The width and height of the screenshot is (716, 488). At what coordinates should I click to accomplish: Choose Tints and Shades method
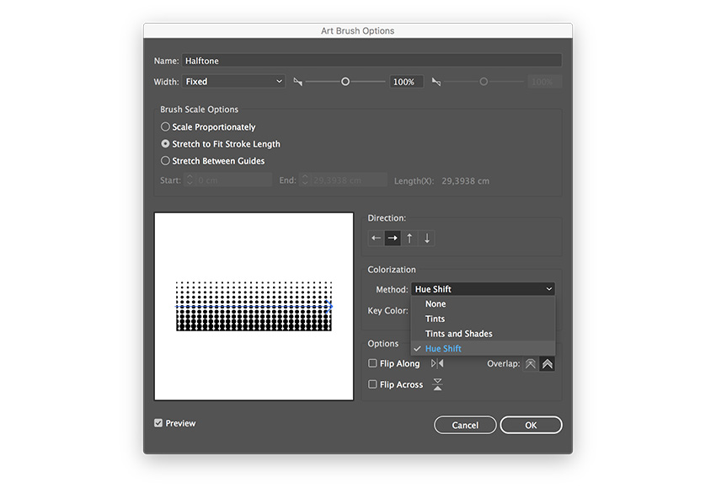484,334
